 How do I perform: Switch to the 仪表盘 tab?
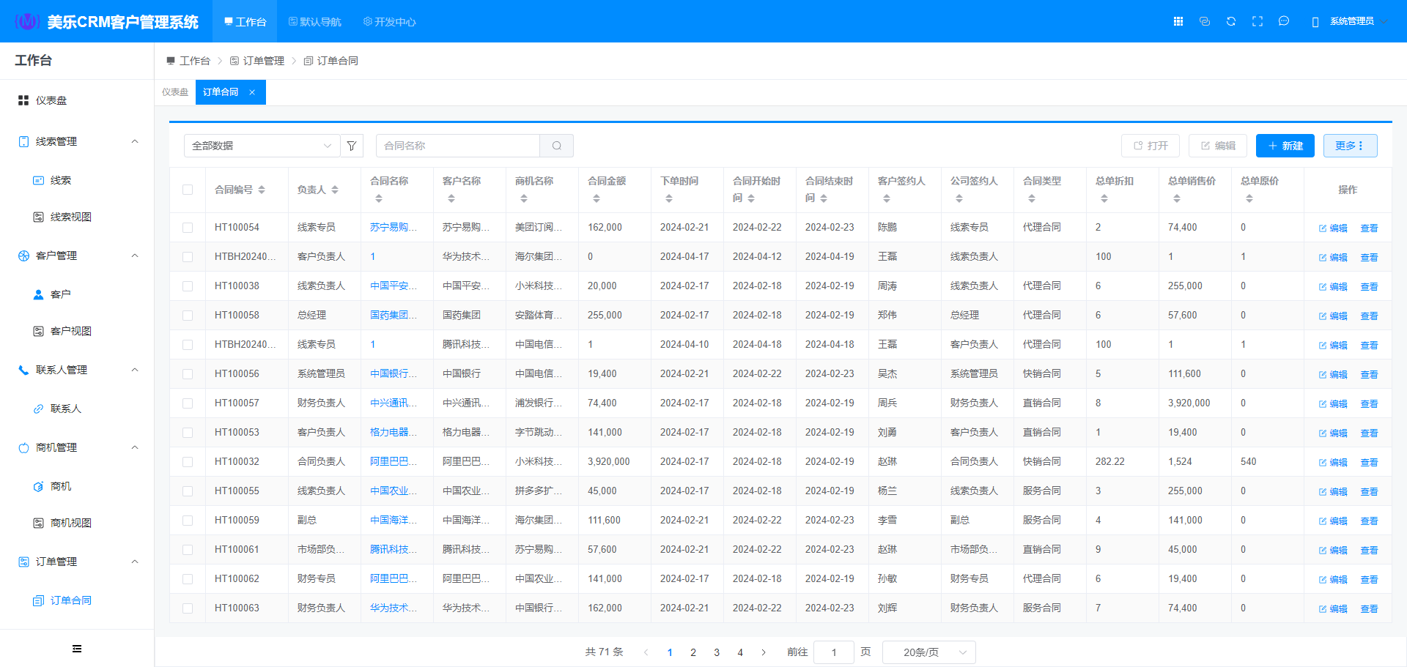(175, 92)
